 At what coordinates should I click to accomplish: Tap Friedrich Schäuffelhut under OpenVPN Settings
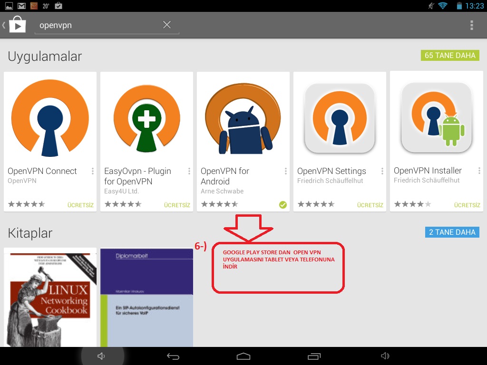330,181
